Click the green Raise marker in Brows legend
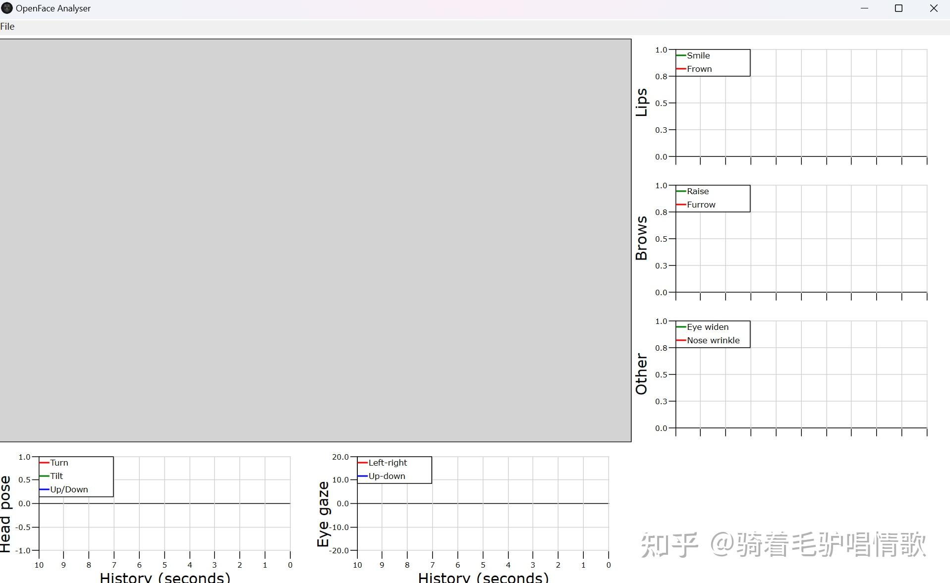Screen dimensions: 950x583 coord(681,191)
